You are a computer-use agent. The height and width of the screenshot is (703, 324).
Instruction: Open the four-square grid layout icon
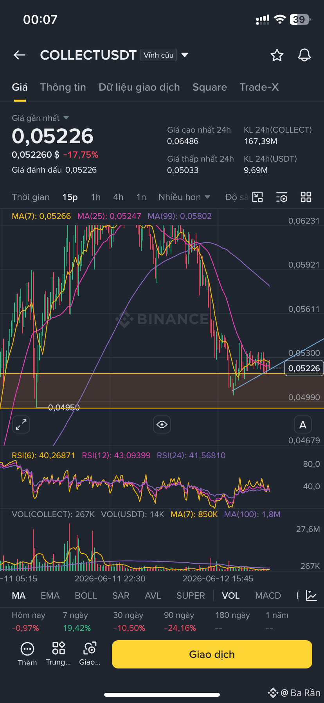(x=306, y=197)
